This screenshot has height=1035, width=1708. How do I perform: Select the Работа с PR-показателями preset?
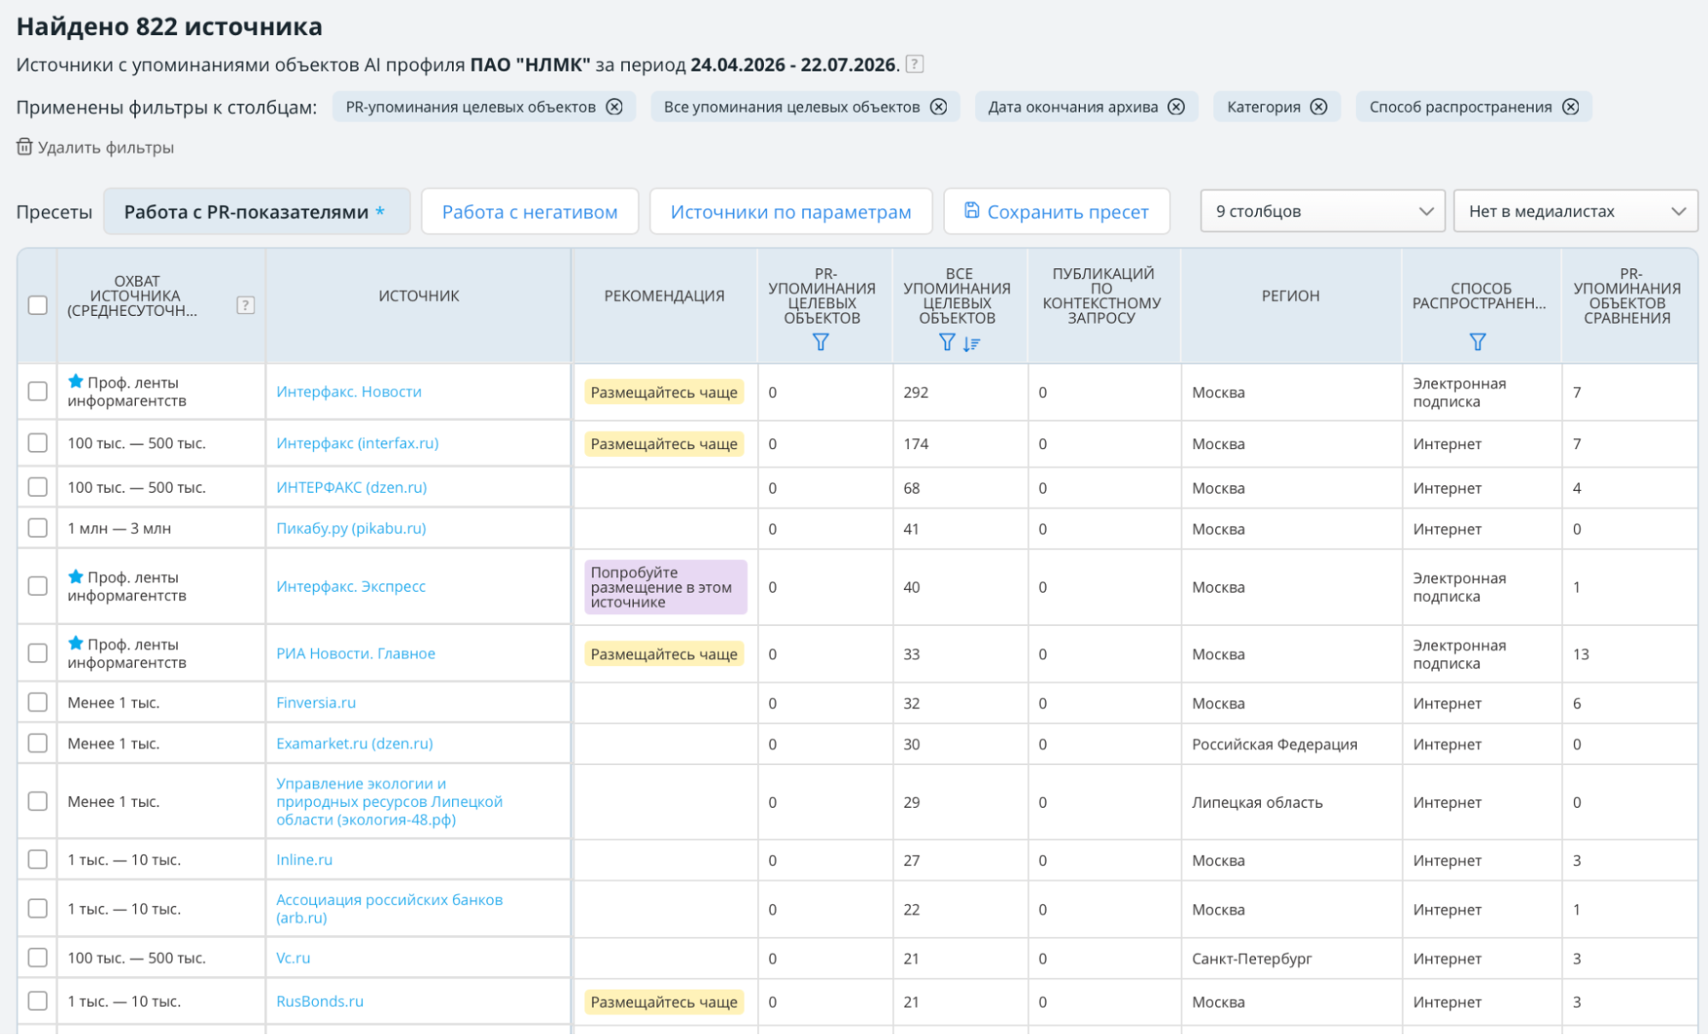pos(256,211)
